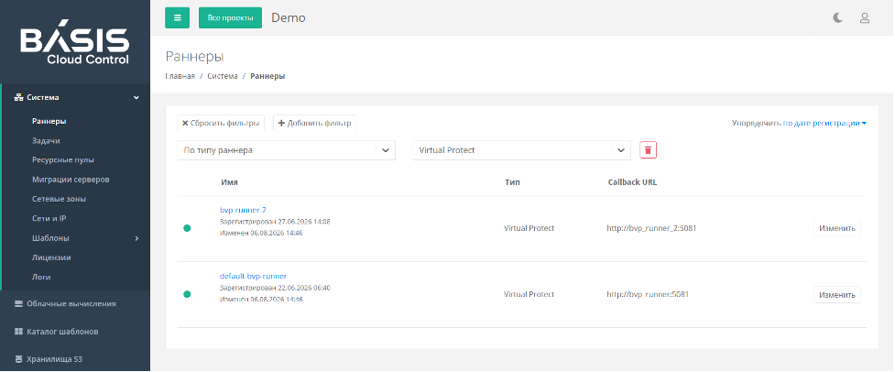This screenshot has height=372, width=895.
Task: Delete the filter with the red trash button
Action: pyautogui.click(x=648, y=150)
